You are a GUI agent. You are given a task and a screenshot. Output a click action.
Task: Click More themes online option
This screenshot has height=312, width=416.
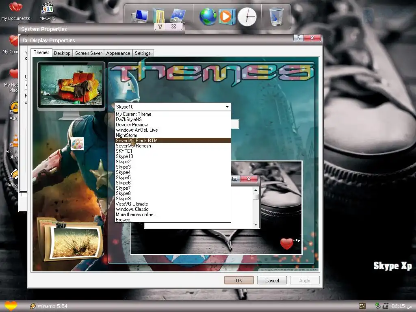tap(173, 214)
